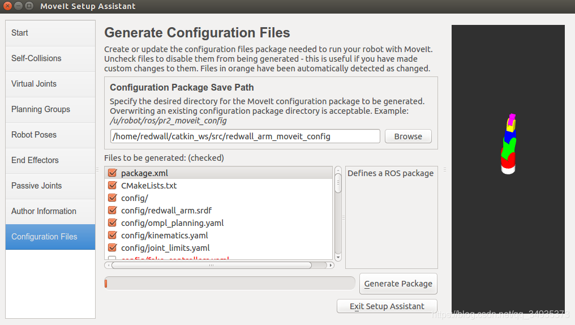
Task: Go to Author Information
Action: 50,212
